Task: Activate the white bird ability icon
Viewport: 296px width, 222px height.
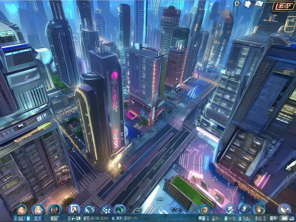Action: [230, 209]
